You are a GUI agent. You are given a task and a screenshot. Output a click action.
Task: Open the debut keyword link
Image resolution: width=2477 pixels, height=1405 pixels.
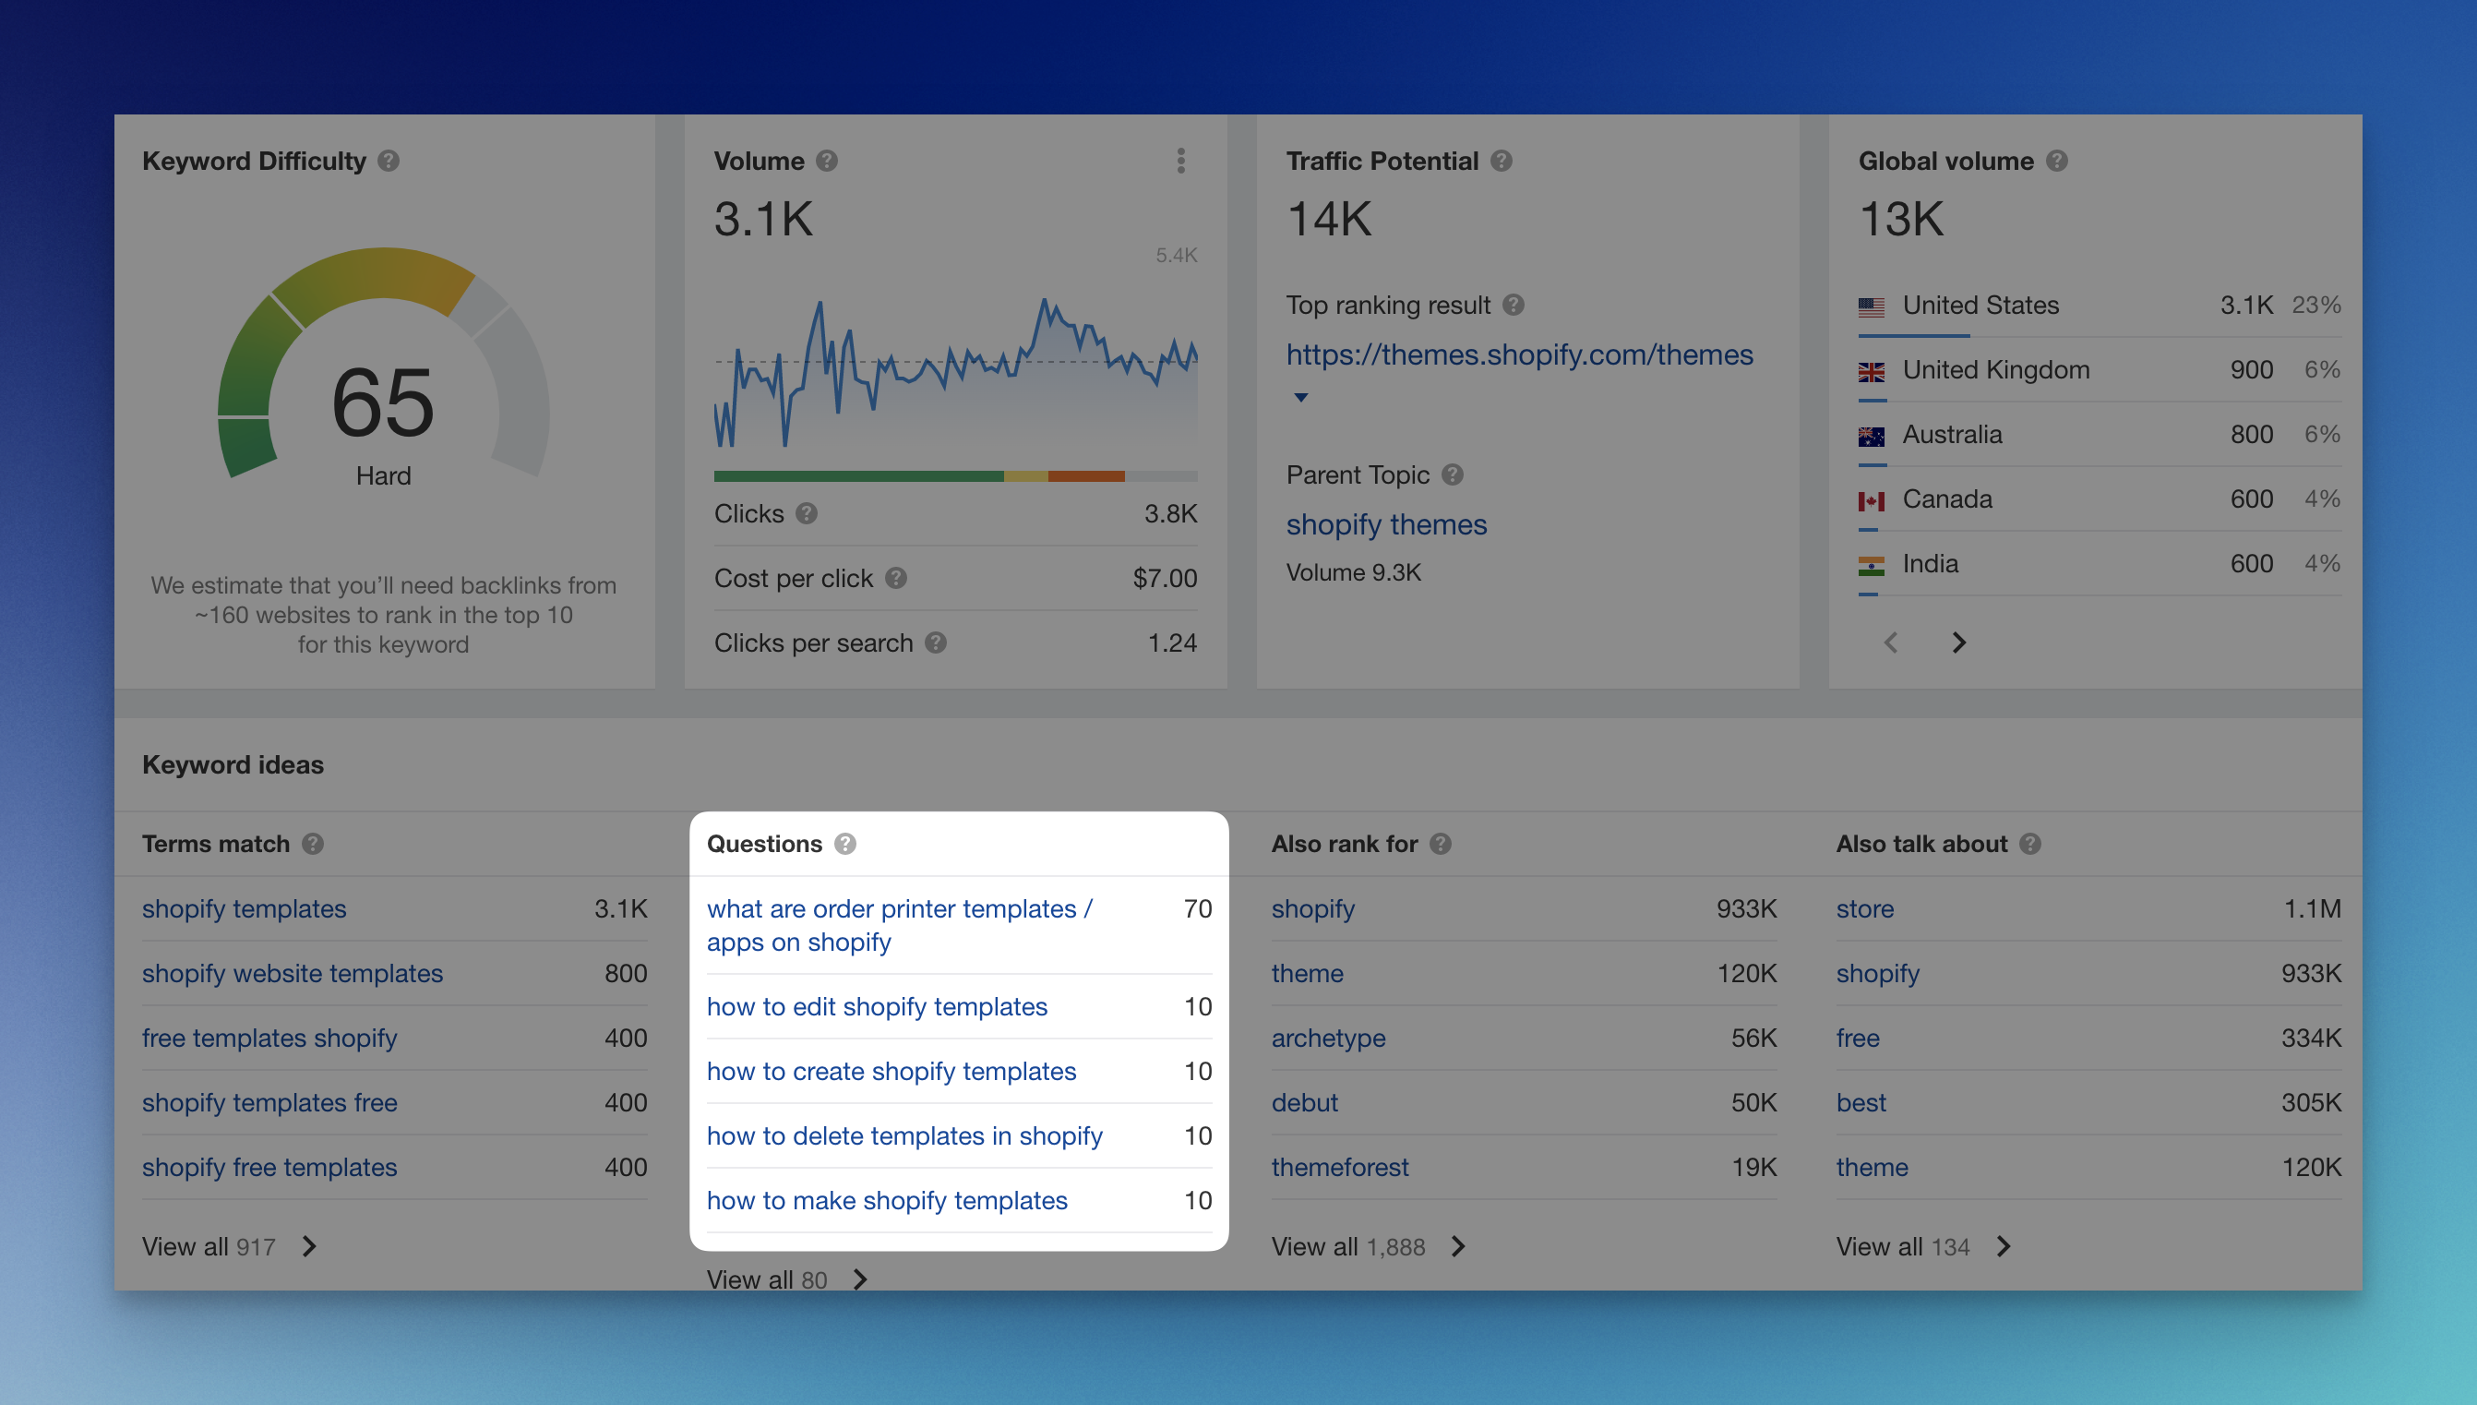(x=1304, y=1103)
